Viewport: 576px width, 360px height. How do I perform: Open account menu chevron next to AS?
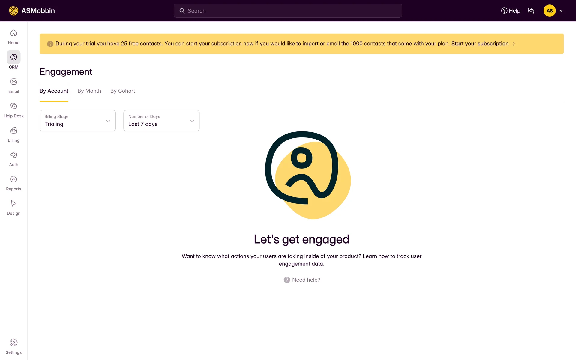pyautogui.click(x=561, y=11)
